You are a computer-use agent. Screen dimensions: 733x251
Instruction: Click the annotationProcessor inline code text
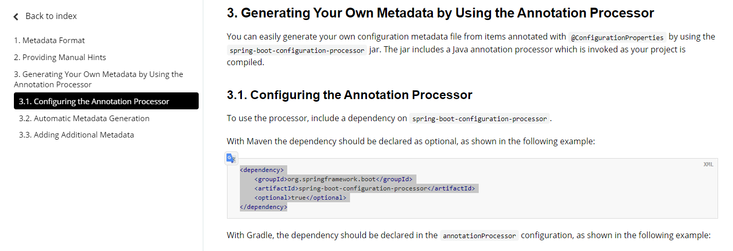[x=479, y=236]
